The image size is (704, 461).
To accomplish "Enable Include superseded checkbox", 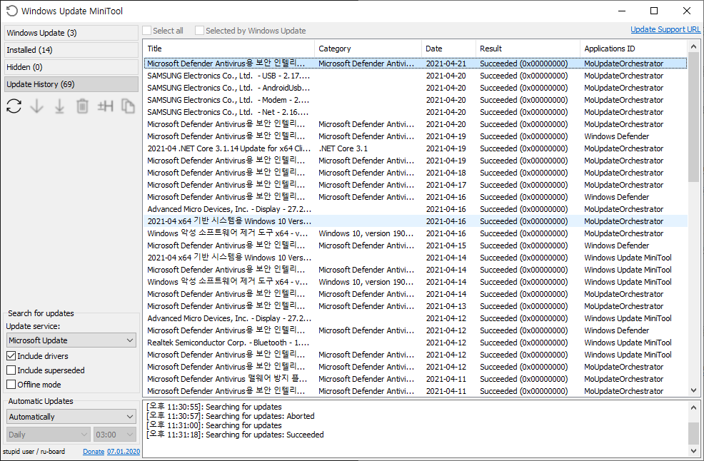I will point(11,370).
